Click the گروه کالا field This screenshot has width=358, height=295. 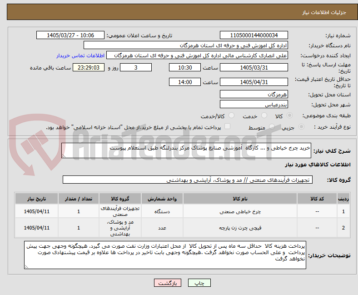pyautogui.click(x=188, y=180)
